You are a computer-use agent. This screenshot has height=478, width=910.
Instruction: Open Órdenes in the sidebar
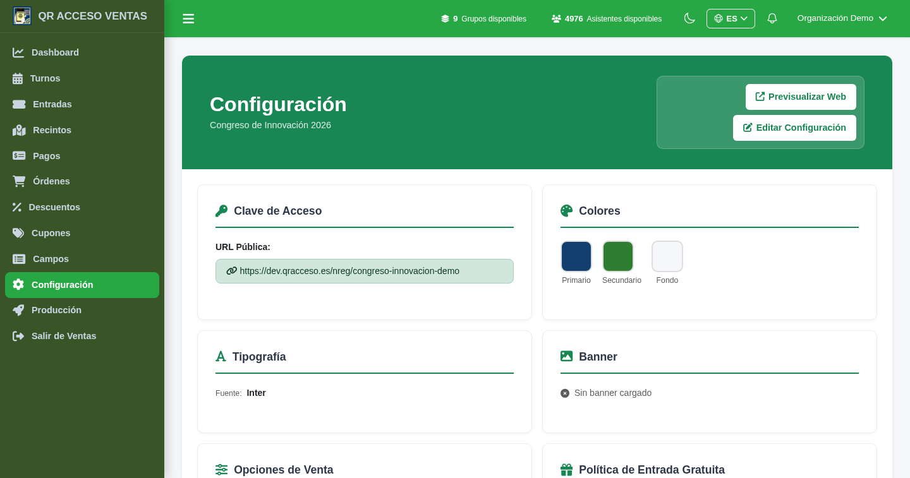click(82, 181)
